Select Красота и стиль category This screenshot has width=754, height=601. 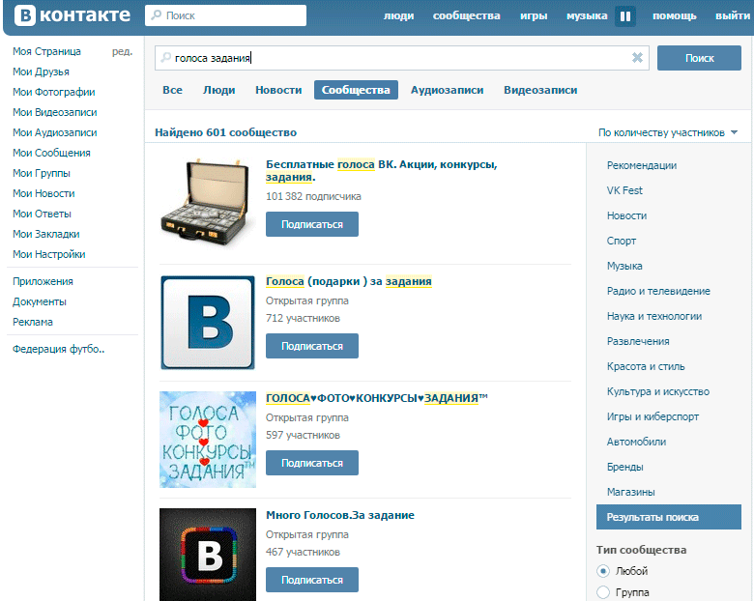point(646,366)
